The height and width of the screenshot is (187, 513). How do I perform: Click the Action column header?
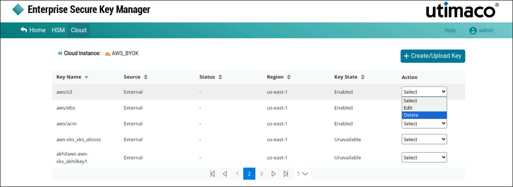point(409,77)
